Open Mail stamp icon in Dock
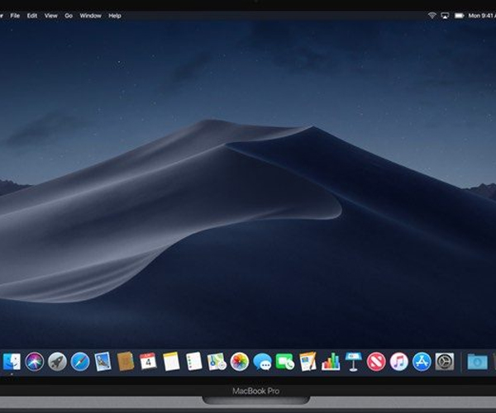 coord(103,361)
